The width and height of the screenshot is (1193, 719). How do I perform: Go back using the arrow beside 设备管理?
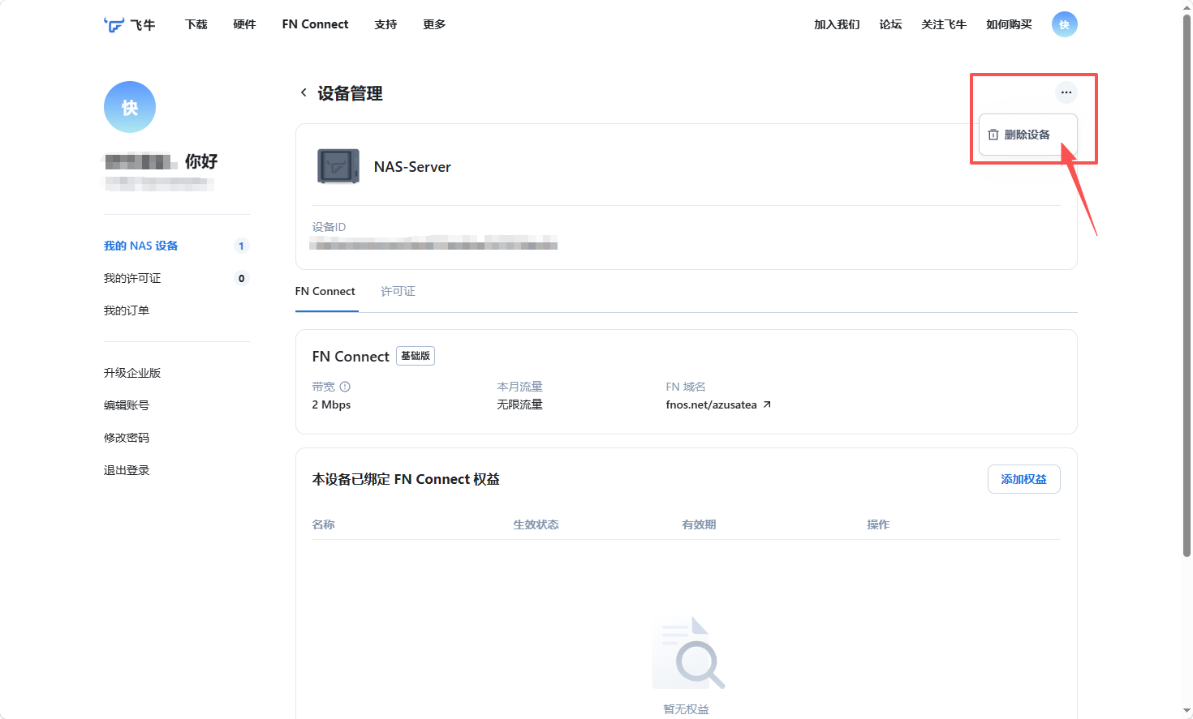click(304, 92)
